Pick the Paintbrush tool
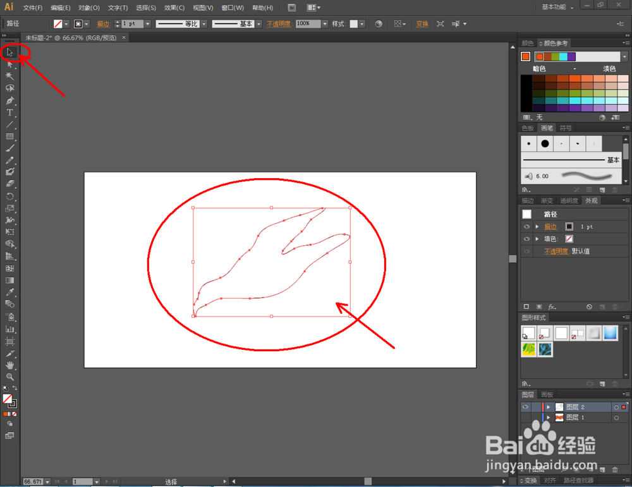 point(9,148)
